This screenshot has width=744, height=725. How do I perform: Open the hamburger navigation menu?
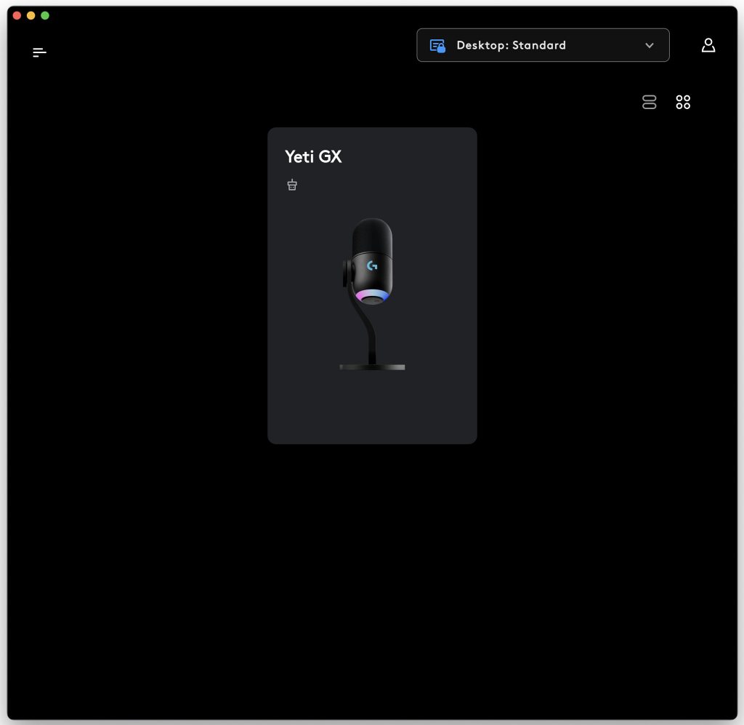point(39,52)
